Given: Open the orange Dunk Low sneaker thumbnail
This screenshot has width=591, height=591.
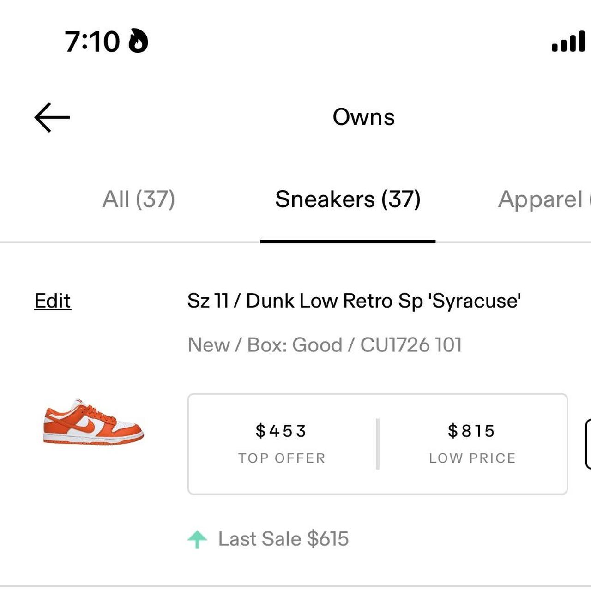Looking at the screenshot, I should [93, 422].
